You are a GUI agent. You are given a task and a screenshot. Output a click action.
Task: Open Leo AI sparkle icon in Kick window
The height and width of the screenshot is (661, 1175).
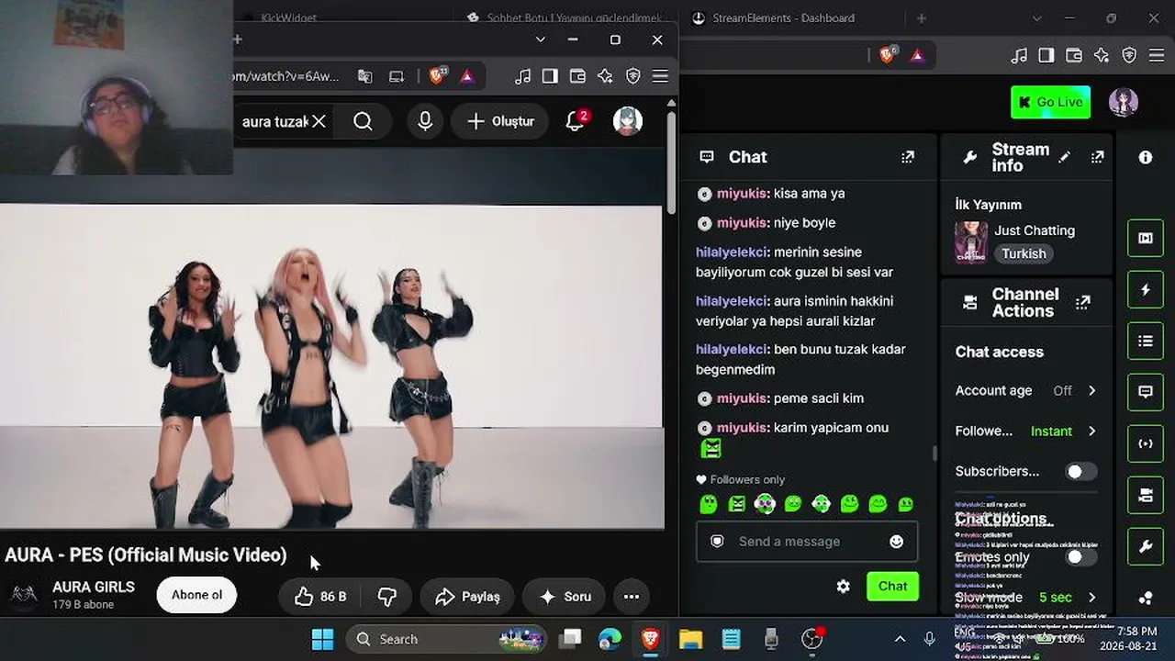tap(1102, 55)
